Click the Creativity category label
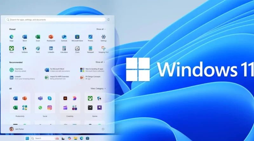The image size is (254, 141). pyautogui.click(x=70, y=116)
